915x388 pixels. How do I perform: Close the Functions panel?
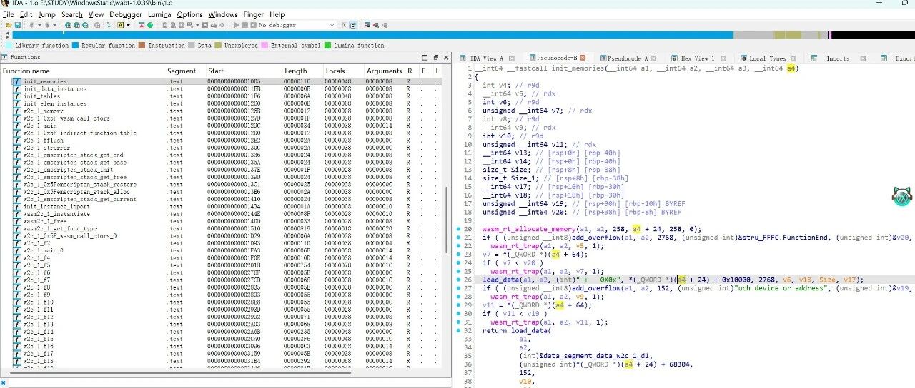tap(445, 57)
